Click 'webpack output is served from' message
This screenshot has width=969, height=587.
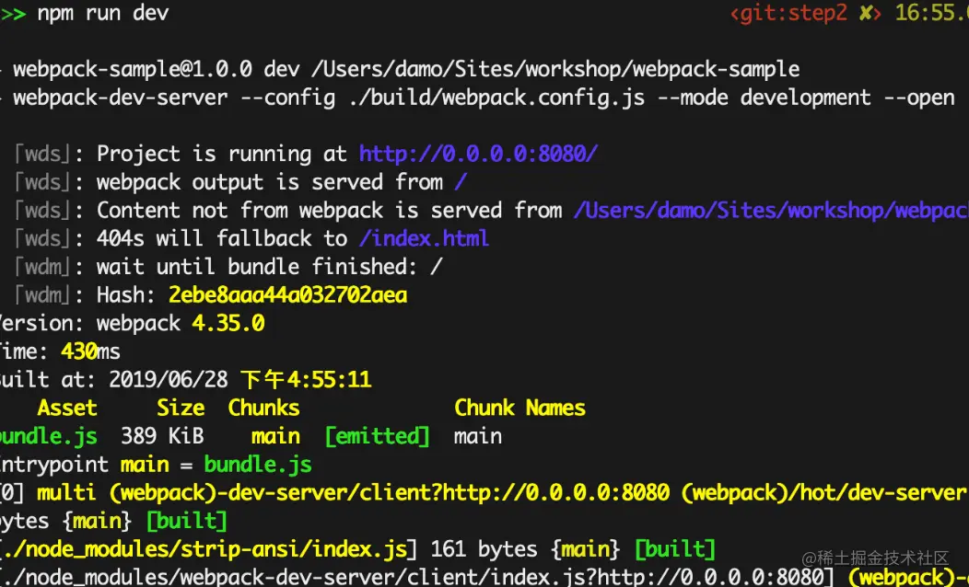[270, 182]
